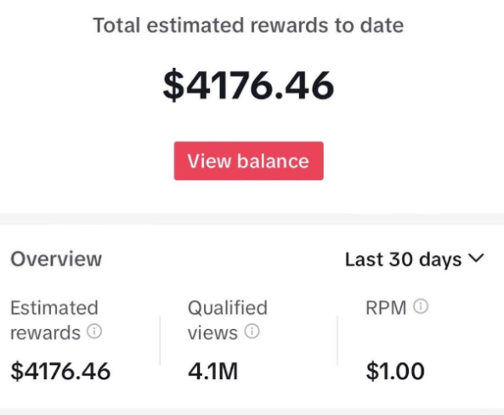The width and height of the screenshot is (504, 415).
Task: Tap the info icon beside Estimated rewards
Action: tap(94, 331)
